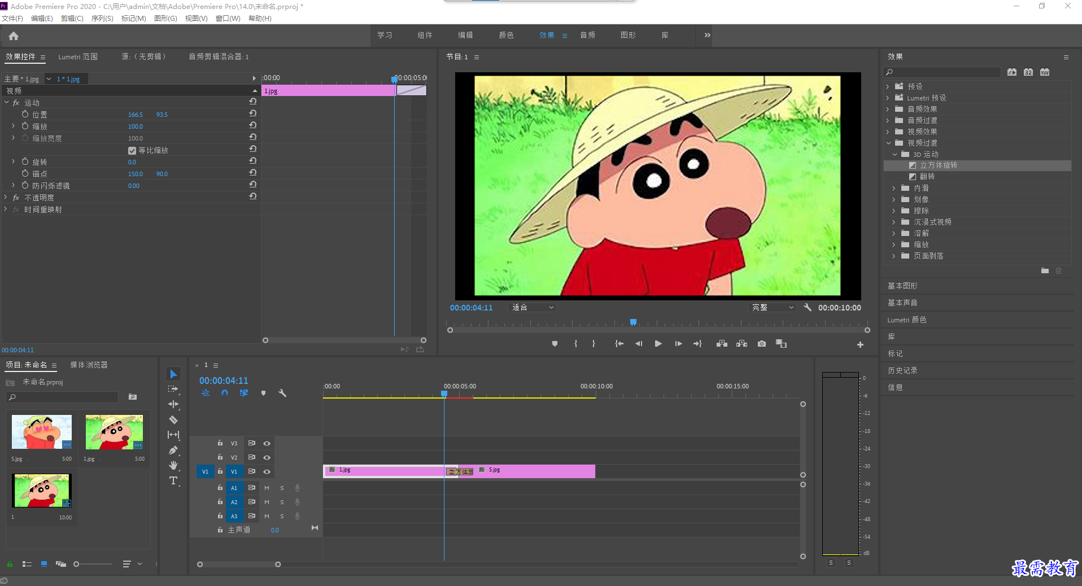This screenshot has width=1082, height=586.
Task: Toggle Scale keyframe stopwatch
Action: 25,126
